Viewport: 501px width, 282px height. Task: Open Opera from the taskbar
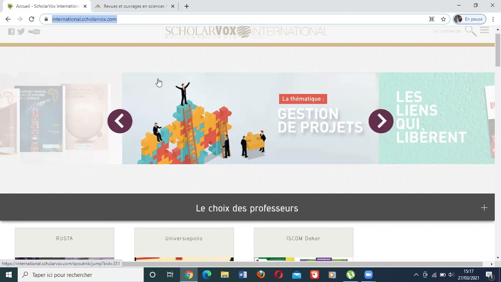click(x=279, y=275)
